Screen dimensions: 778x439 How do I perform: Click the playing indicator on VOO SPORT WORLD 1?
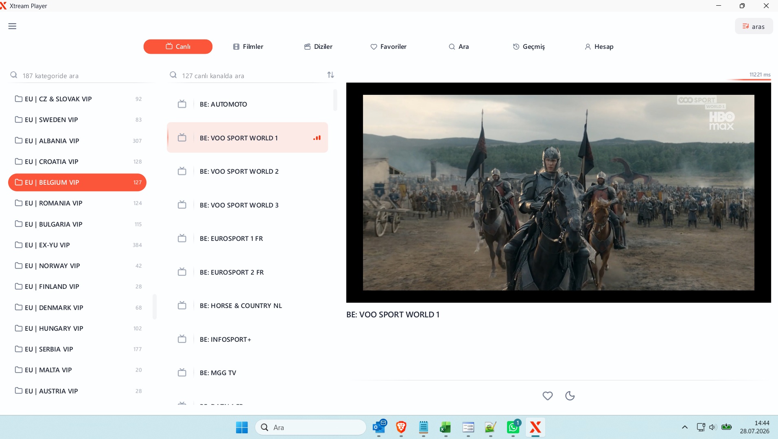[317, 138]
